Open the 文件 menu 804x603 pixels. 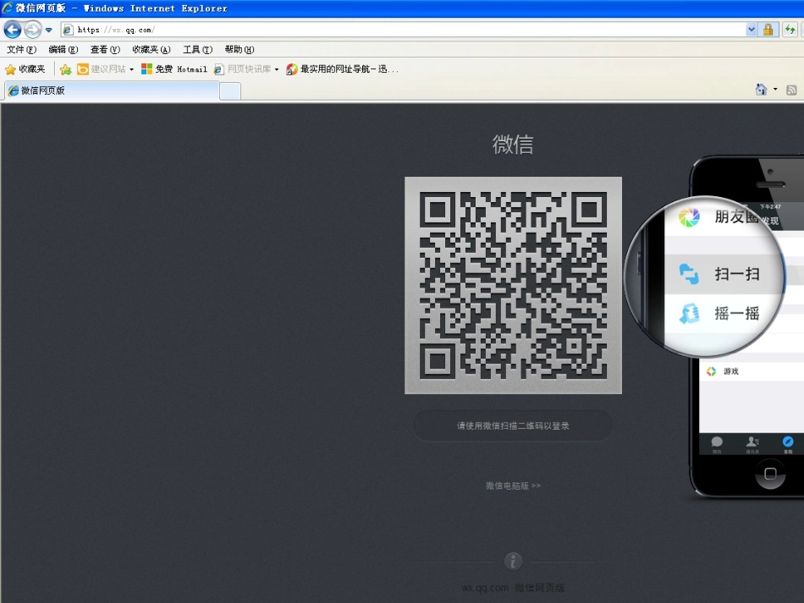[x=21, y=50]
